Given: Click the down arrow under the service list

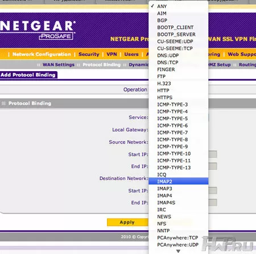Looking at the screenshot, I should point(178,251).
